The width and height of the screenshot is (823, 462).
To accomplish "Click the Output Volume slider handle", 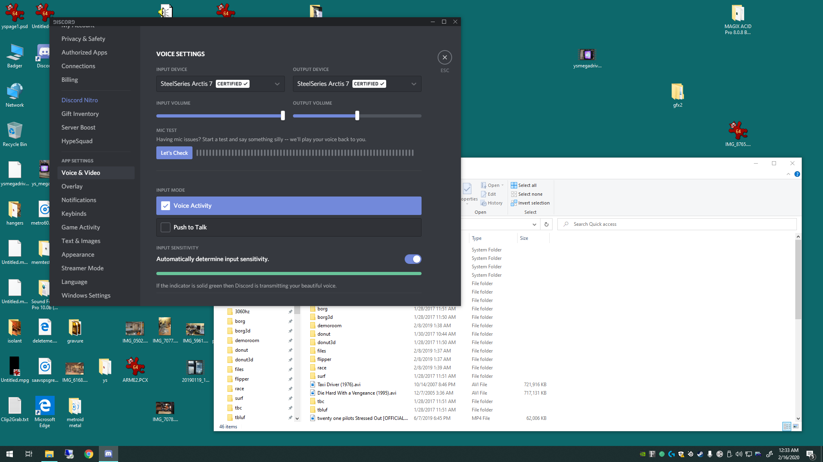I will 357,115.
